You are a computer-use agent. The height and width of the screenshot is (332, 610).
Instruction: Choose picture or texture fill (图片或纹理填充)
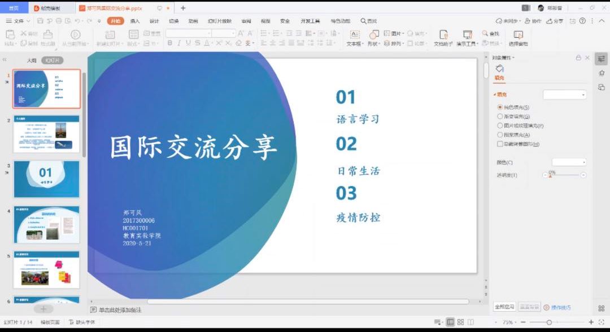[500, 126]
